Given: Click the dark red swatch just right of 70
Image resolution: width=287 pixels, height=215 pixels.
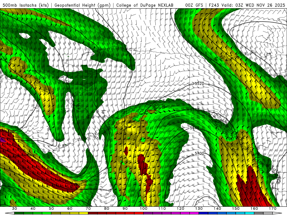Looking at the screenshot, I should pos(93,213).
